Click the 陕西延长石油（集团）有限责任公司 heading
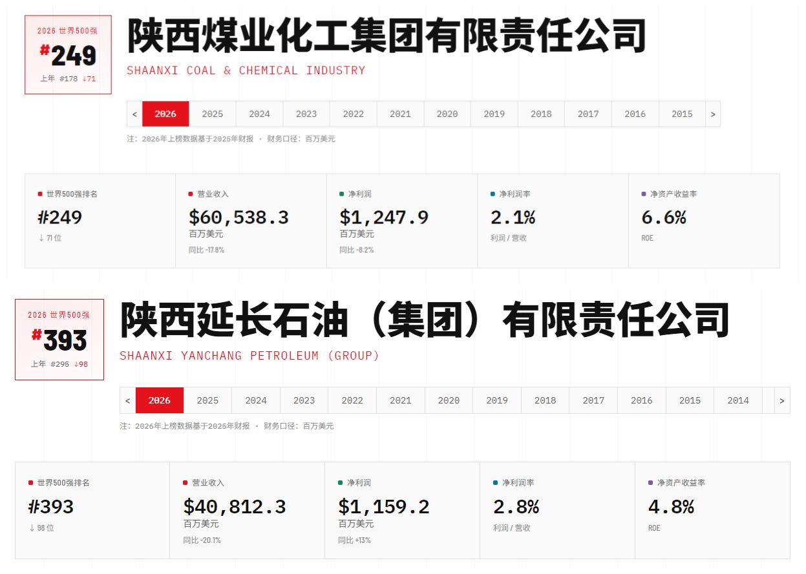The image size is (806, 574). pyautogui.click(x=425, y=320)
